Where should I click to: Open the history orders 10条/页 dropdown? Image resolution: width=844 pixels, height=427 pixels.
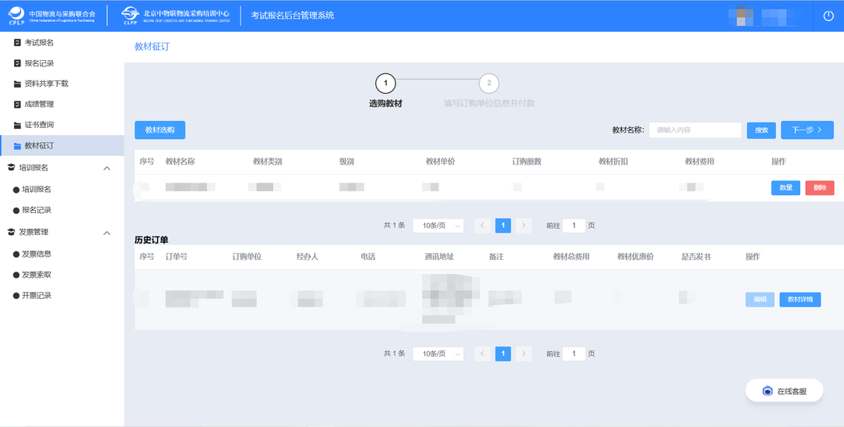point(438,354)
